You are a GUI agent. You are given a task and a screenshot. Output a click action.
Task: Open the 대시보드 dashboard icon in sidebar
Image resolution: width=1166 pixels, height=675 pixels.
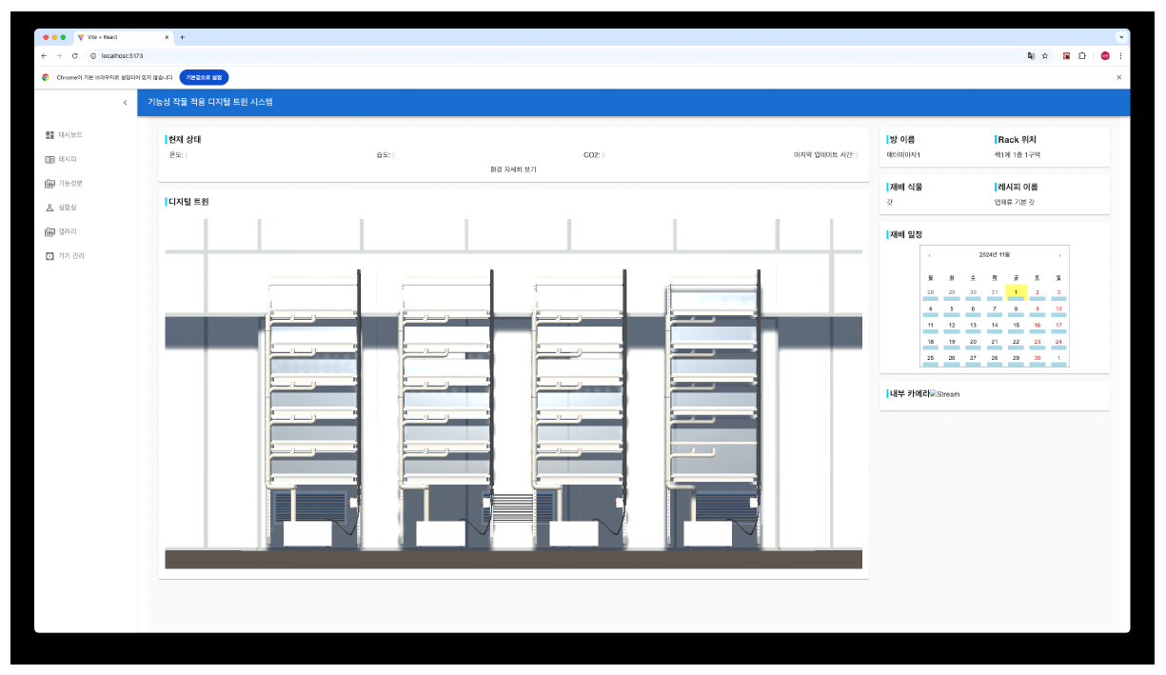(49, 135)
